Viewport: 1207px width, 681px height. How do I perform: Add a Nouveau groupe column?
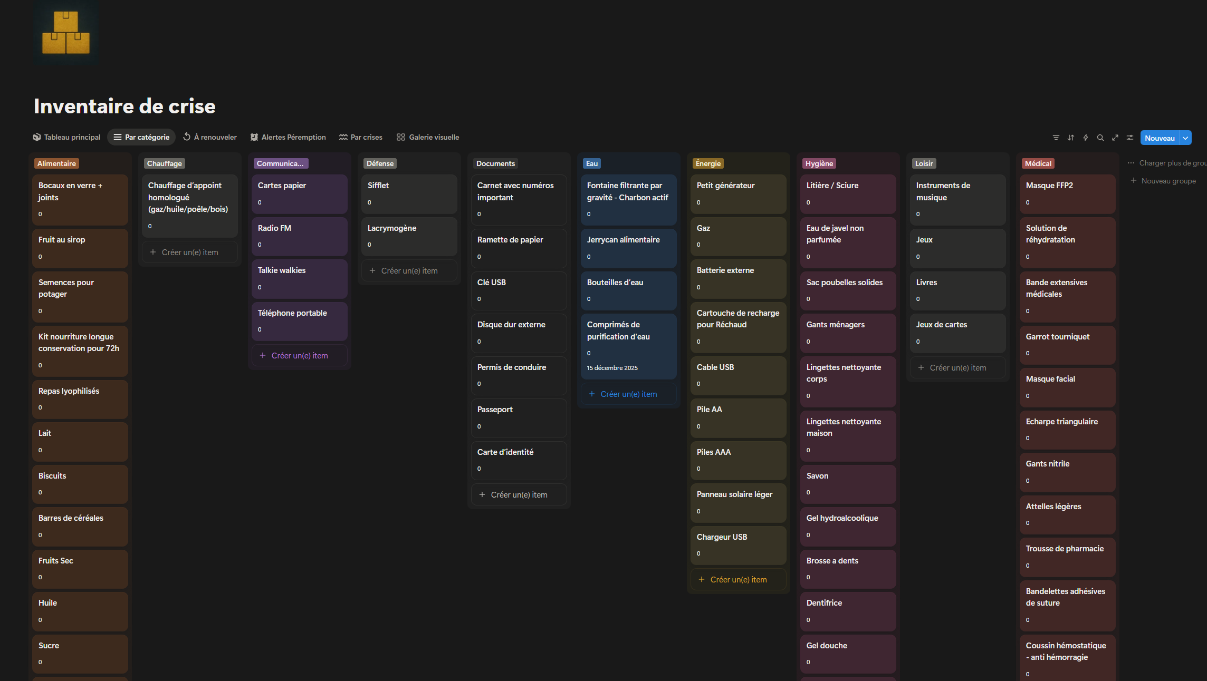pyautogui.click(x=1163, y=181)
